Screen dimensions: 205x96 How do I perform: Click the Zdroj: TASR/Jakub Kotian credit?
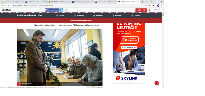[94, 87]
